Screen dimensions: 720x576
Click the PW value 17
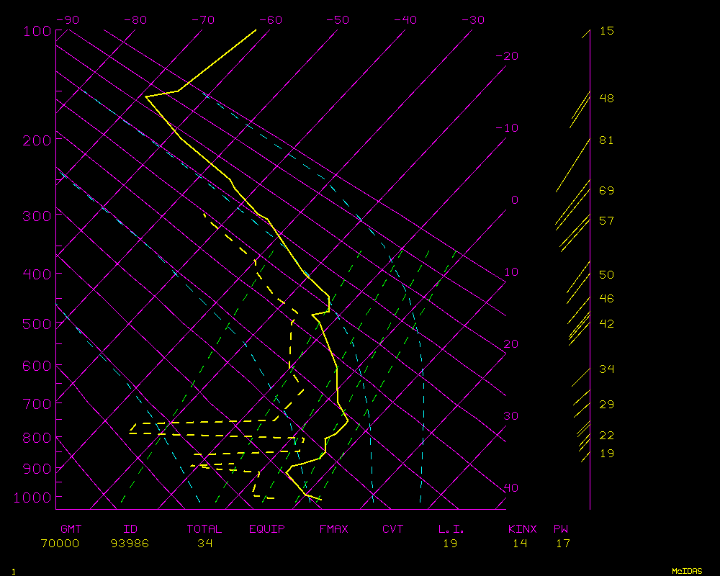563,544
